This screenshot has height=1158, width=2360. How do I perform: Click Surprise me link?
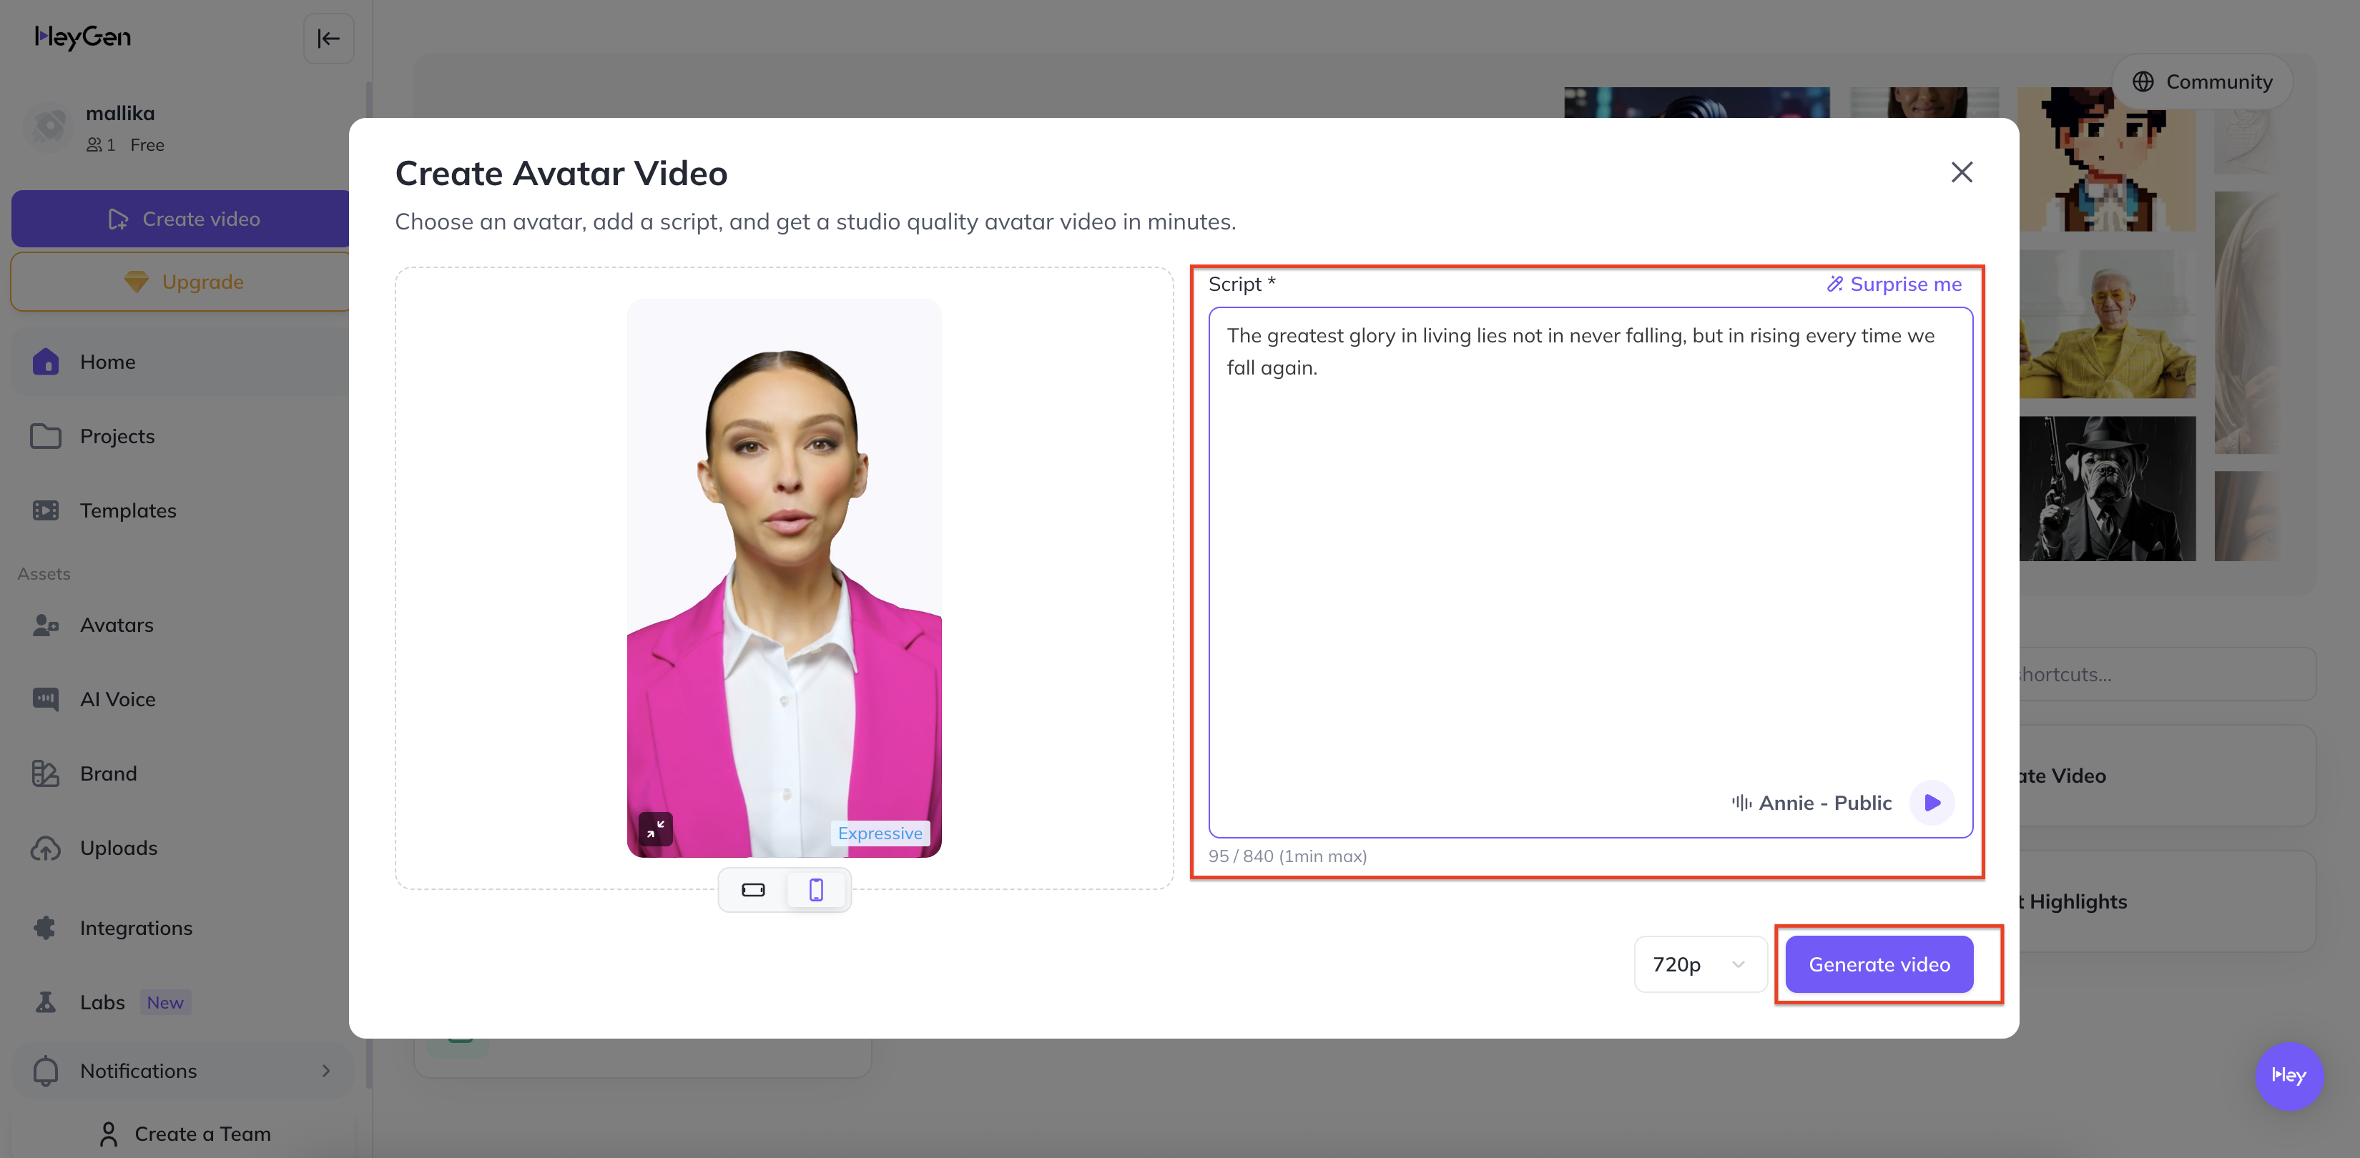click(1894, 284)
